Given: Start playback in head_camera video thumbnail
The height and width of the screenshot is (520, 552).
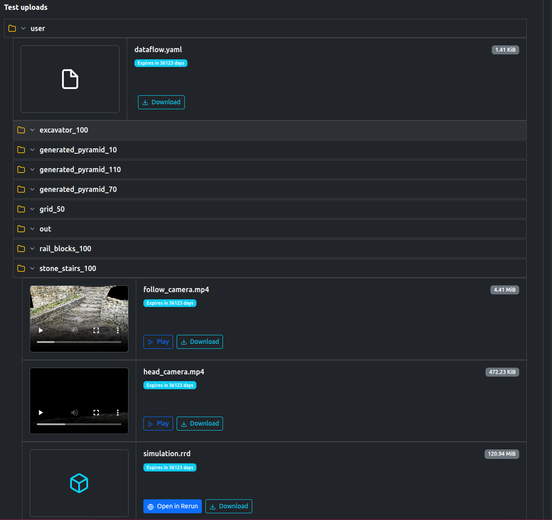Looking at the screenshot, I should coord(41,413).
